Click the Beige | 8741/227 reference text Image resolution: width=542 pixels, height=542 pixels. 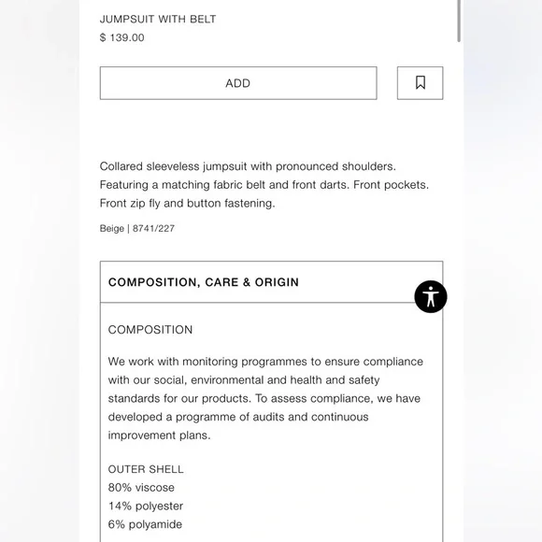137,228
